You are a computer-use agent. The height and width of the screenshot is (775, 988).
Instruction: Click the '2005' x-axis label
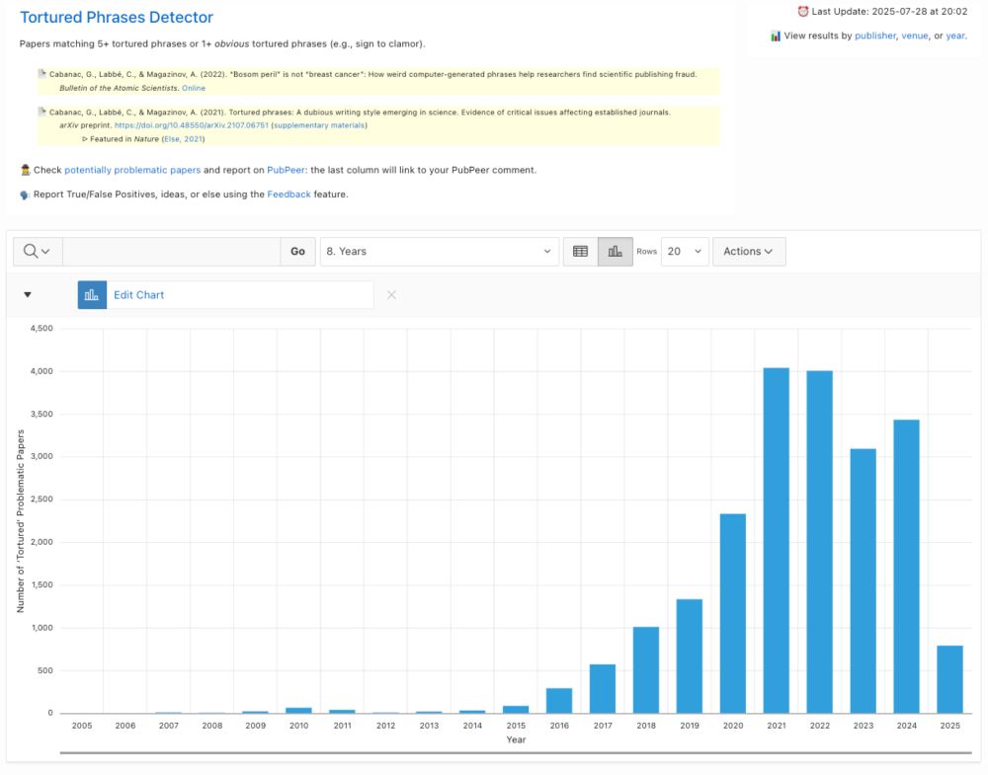pyautogui.click(x=82, y=726)
